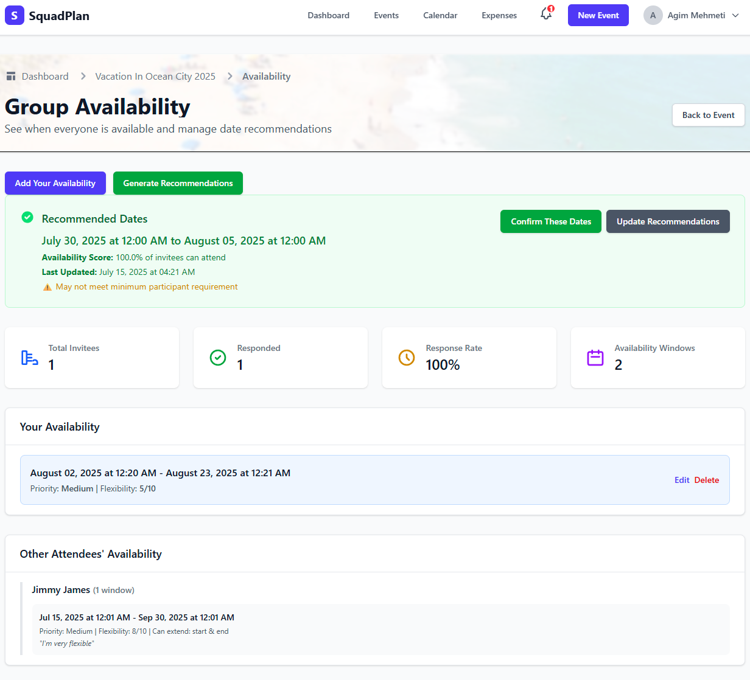The height and width of the screenshot is (680, 750).
Task: Go to the Expenses section
Action: 499,15
